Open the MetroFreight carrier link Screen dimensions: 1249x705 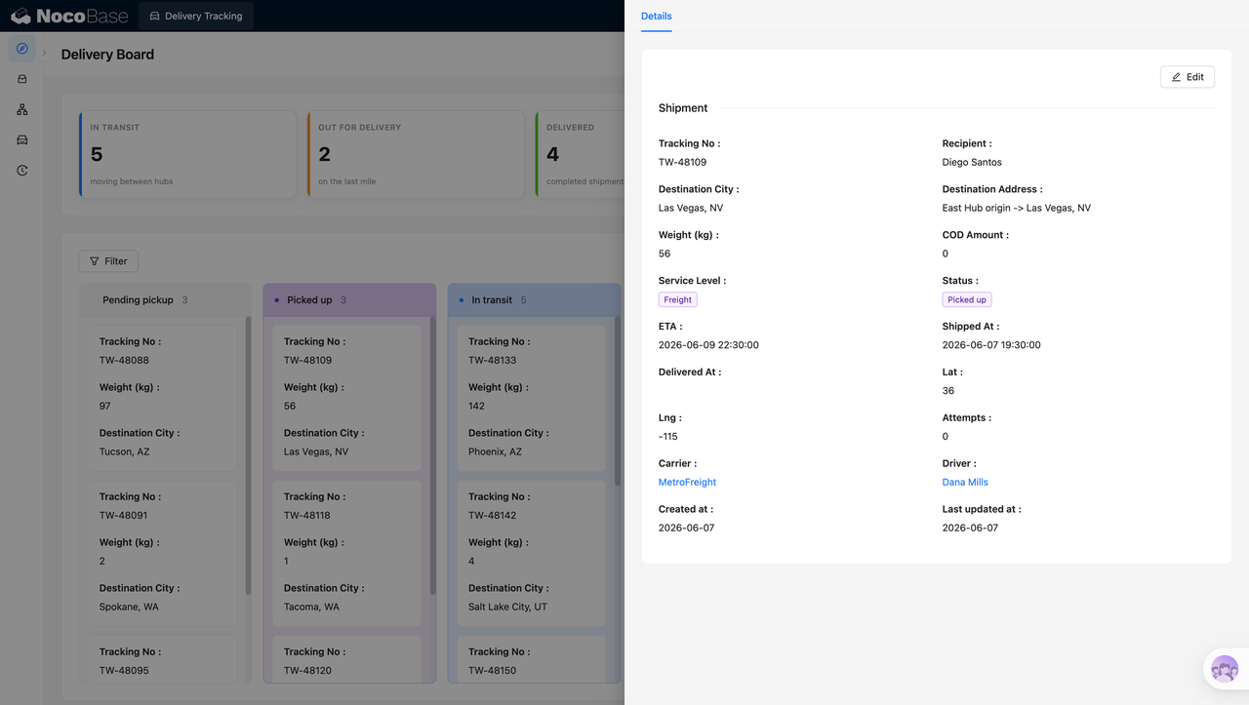click(x=687, y=482)
